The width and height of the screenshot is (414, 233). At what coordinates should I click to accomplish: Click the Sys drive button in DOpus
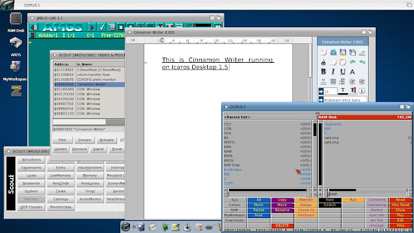235,200
